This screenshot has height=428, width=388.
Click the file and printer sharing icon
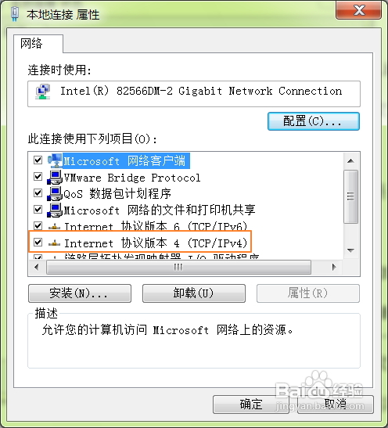[55, 210]
